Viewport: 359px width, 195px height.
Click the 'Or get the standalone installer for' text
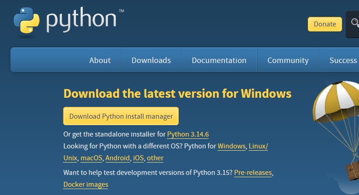pos(114,134)
